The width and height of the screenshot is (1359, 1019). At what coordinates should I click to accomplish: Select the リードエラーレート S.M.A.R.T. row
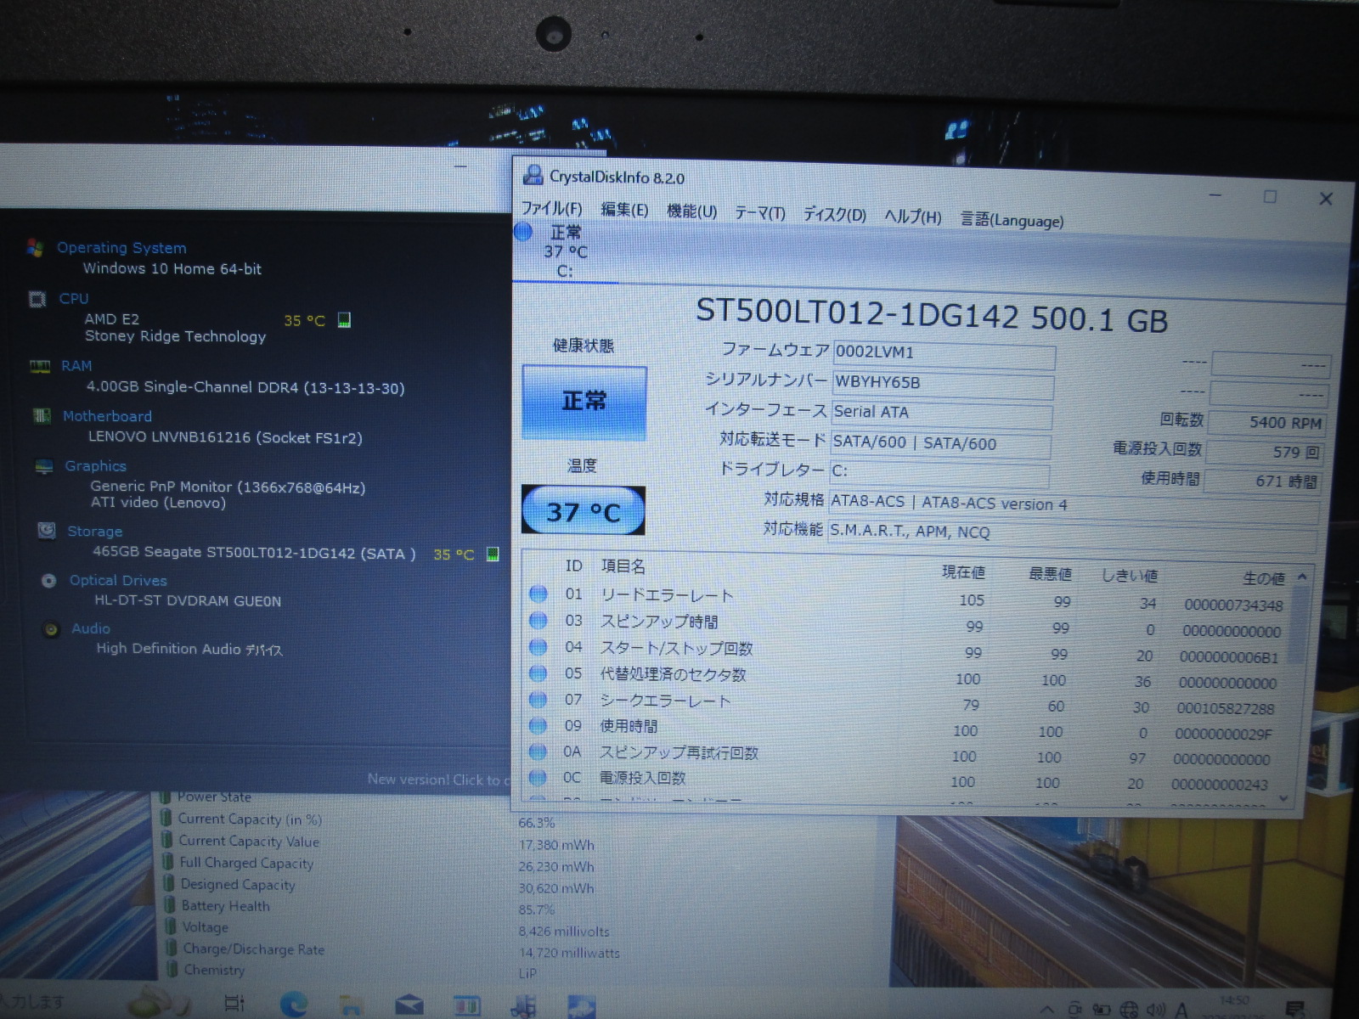[666, 595]
